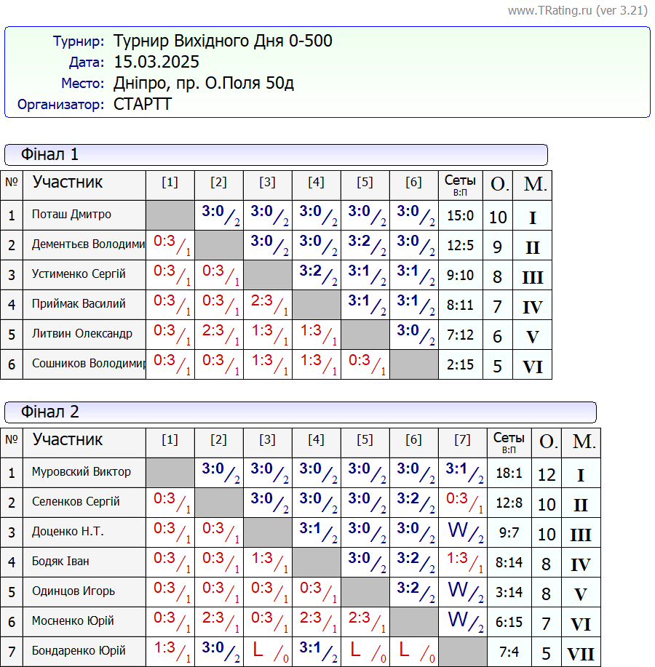
Task: Select the tournament name Турнир Вихідного Дня 0-500
Action: (223, 41)
